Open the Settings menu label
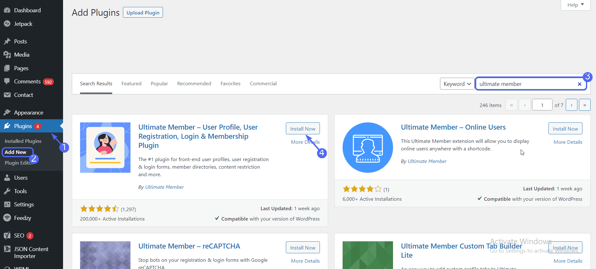Viewport: 596px width, 269px height. click(24, 205)
